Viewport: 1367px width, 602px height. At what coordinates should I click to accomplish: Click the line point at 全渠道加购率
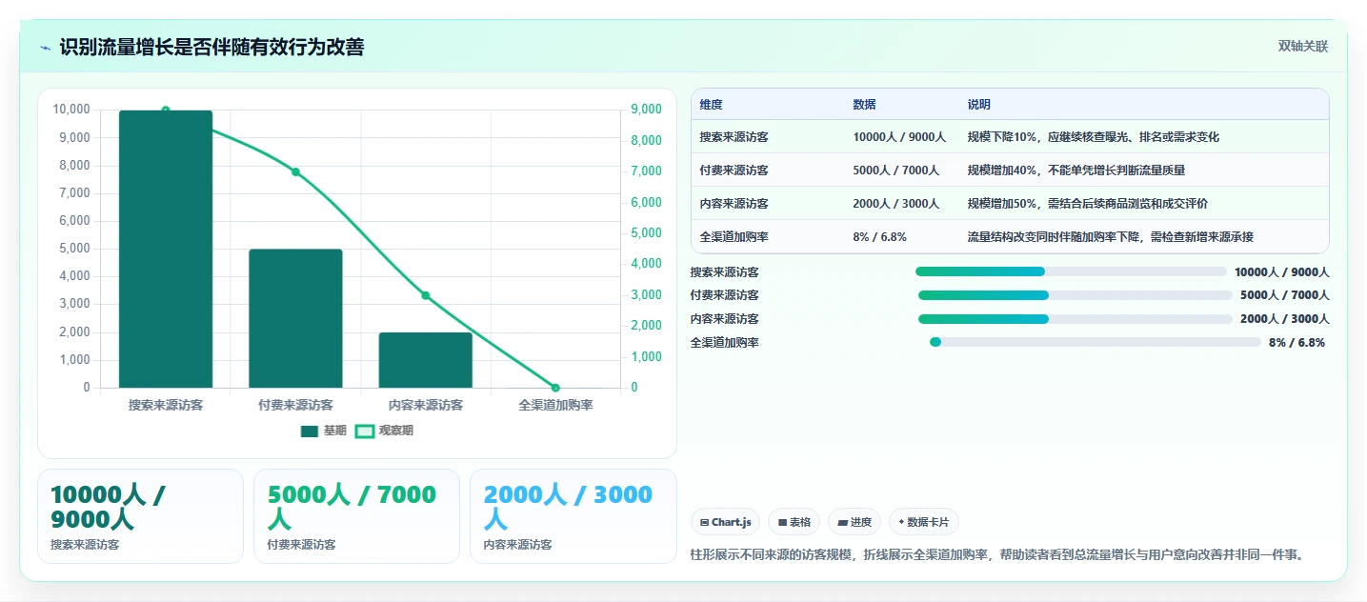click(555, 388)
